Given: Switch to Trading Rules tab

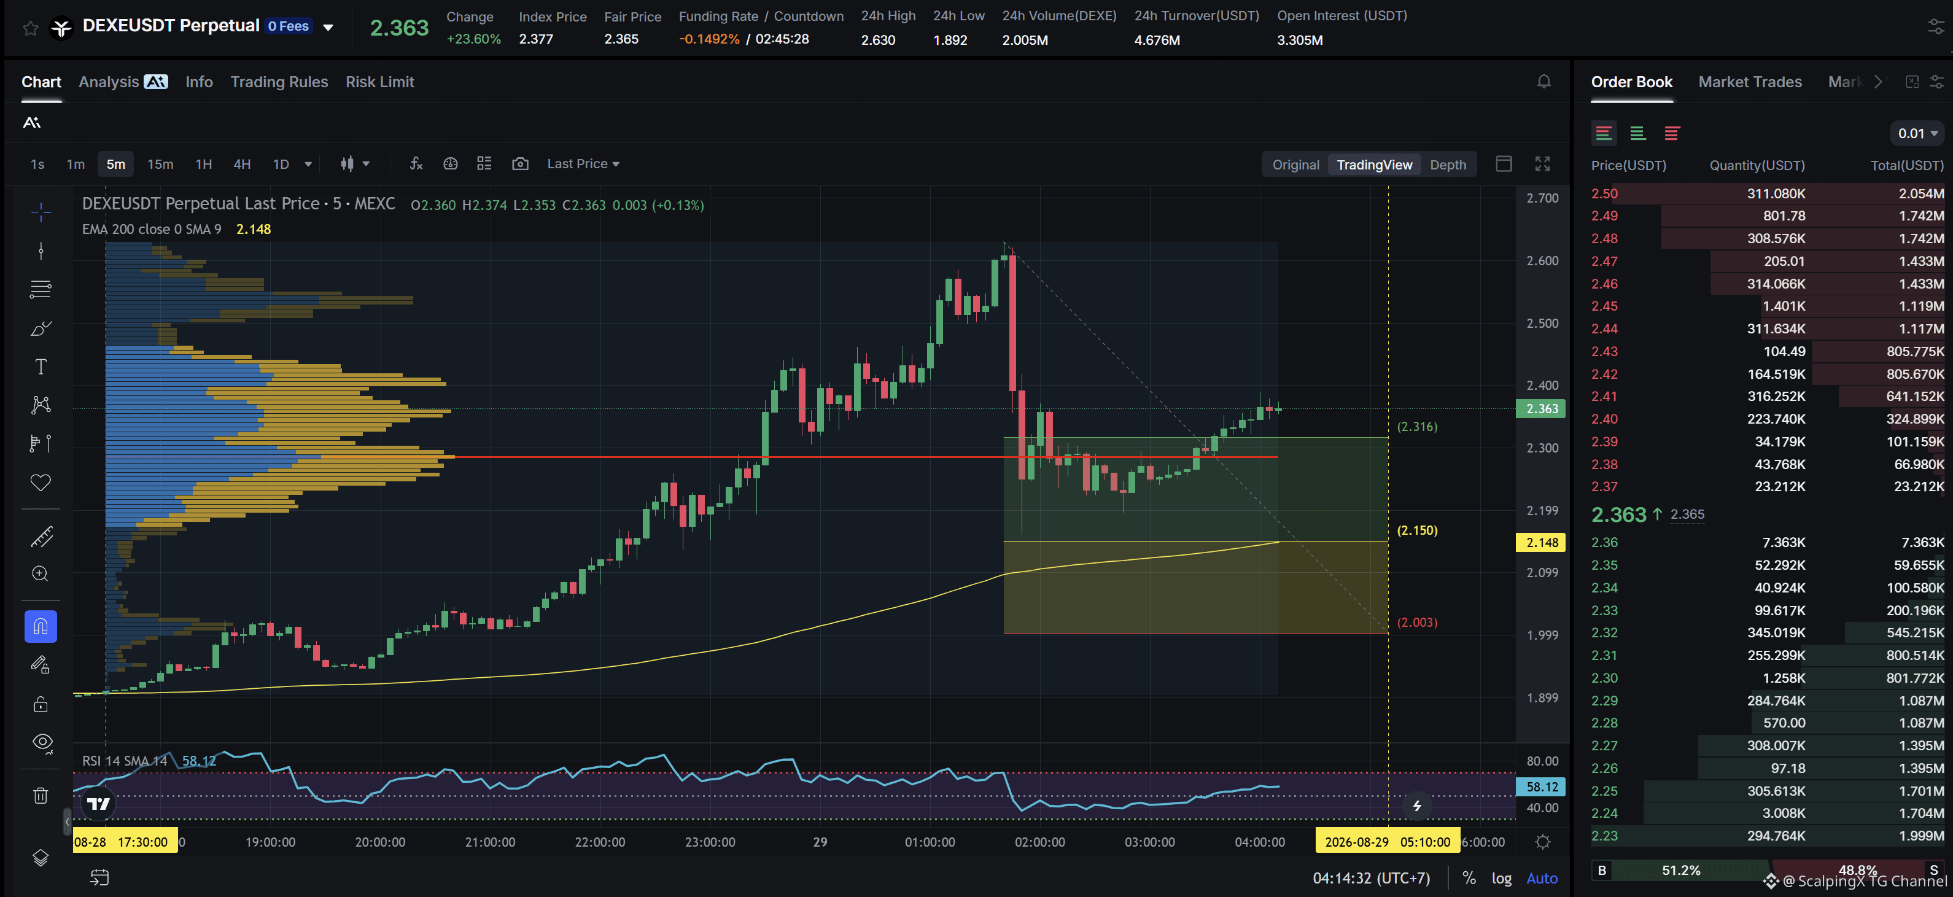Looking at the screenshot, I should [x=279, y=82].
